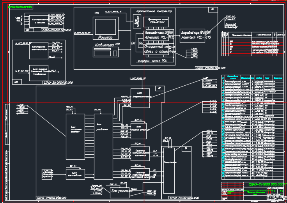Screen dimensions: 287x203
Task: Click the СДЧЭ-2М.002.000.000 designation label
Action: (211, 67)
